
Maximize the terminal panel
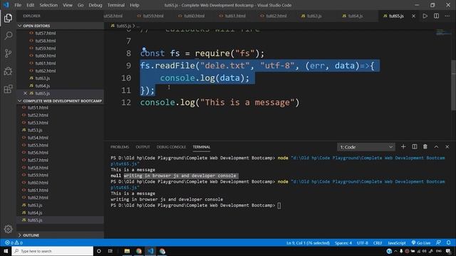(436, 147)
